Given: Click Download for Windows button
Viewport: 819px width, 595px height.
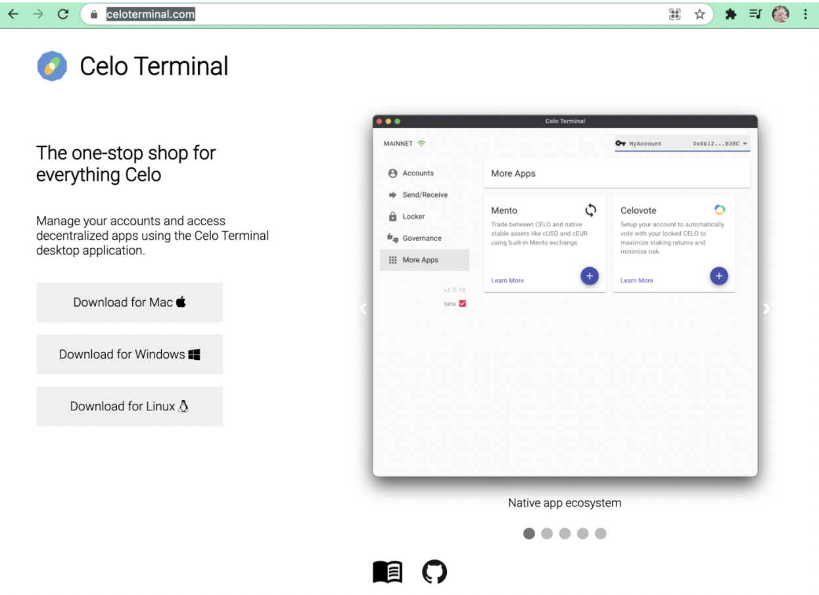Looking at the screenshot, I should pos(129,354).
